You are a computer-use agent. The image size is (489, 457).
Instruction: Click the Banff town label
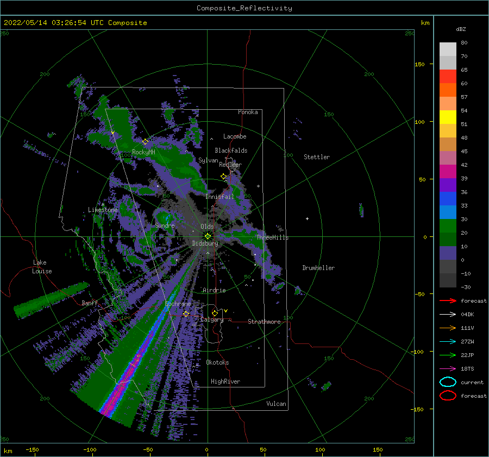pyautogui.click(x=90, y=303)
